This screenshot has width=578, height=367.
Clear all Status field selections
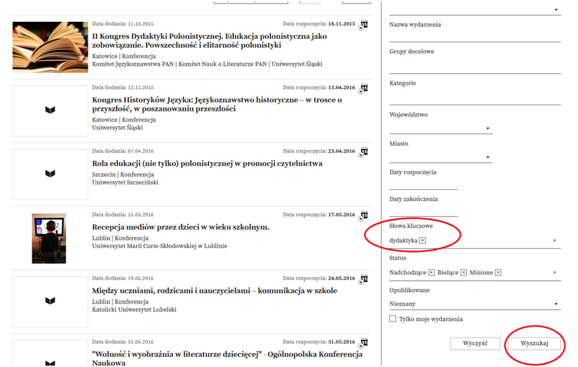click(555, 273)
